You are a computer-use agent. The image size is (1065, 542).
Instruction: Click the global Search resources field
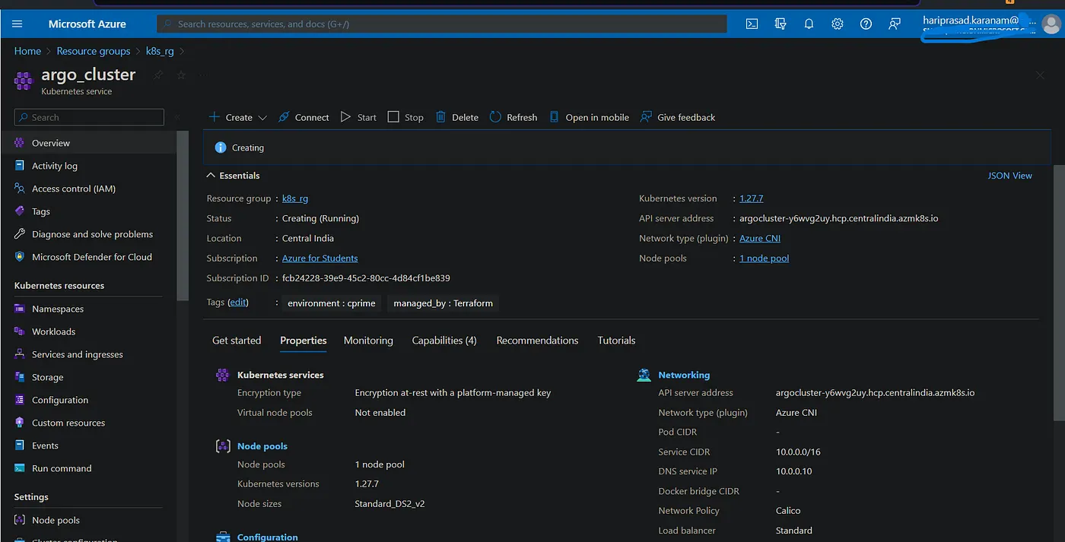click(442, 24)
